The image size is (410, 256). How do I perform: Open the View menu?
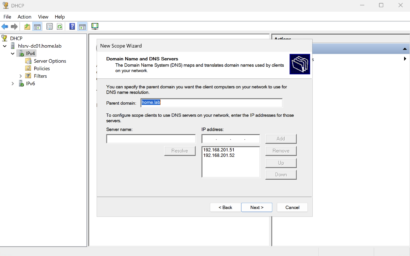coord(43,17)
